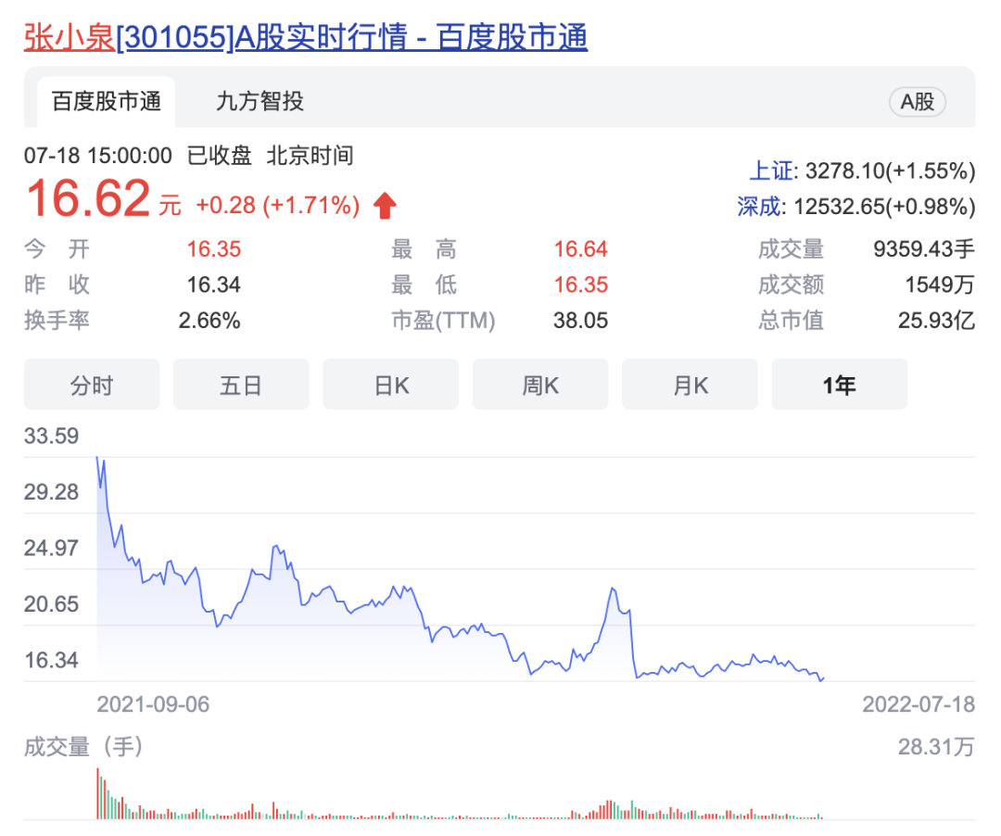The height and width of the screenshot is (836, 1001).
Task: Click the current price 16.62
Action: [x=88, y=198]
